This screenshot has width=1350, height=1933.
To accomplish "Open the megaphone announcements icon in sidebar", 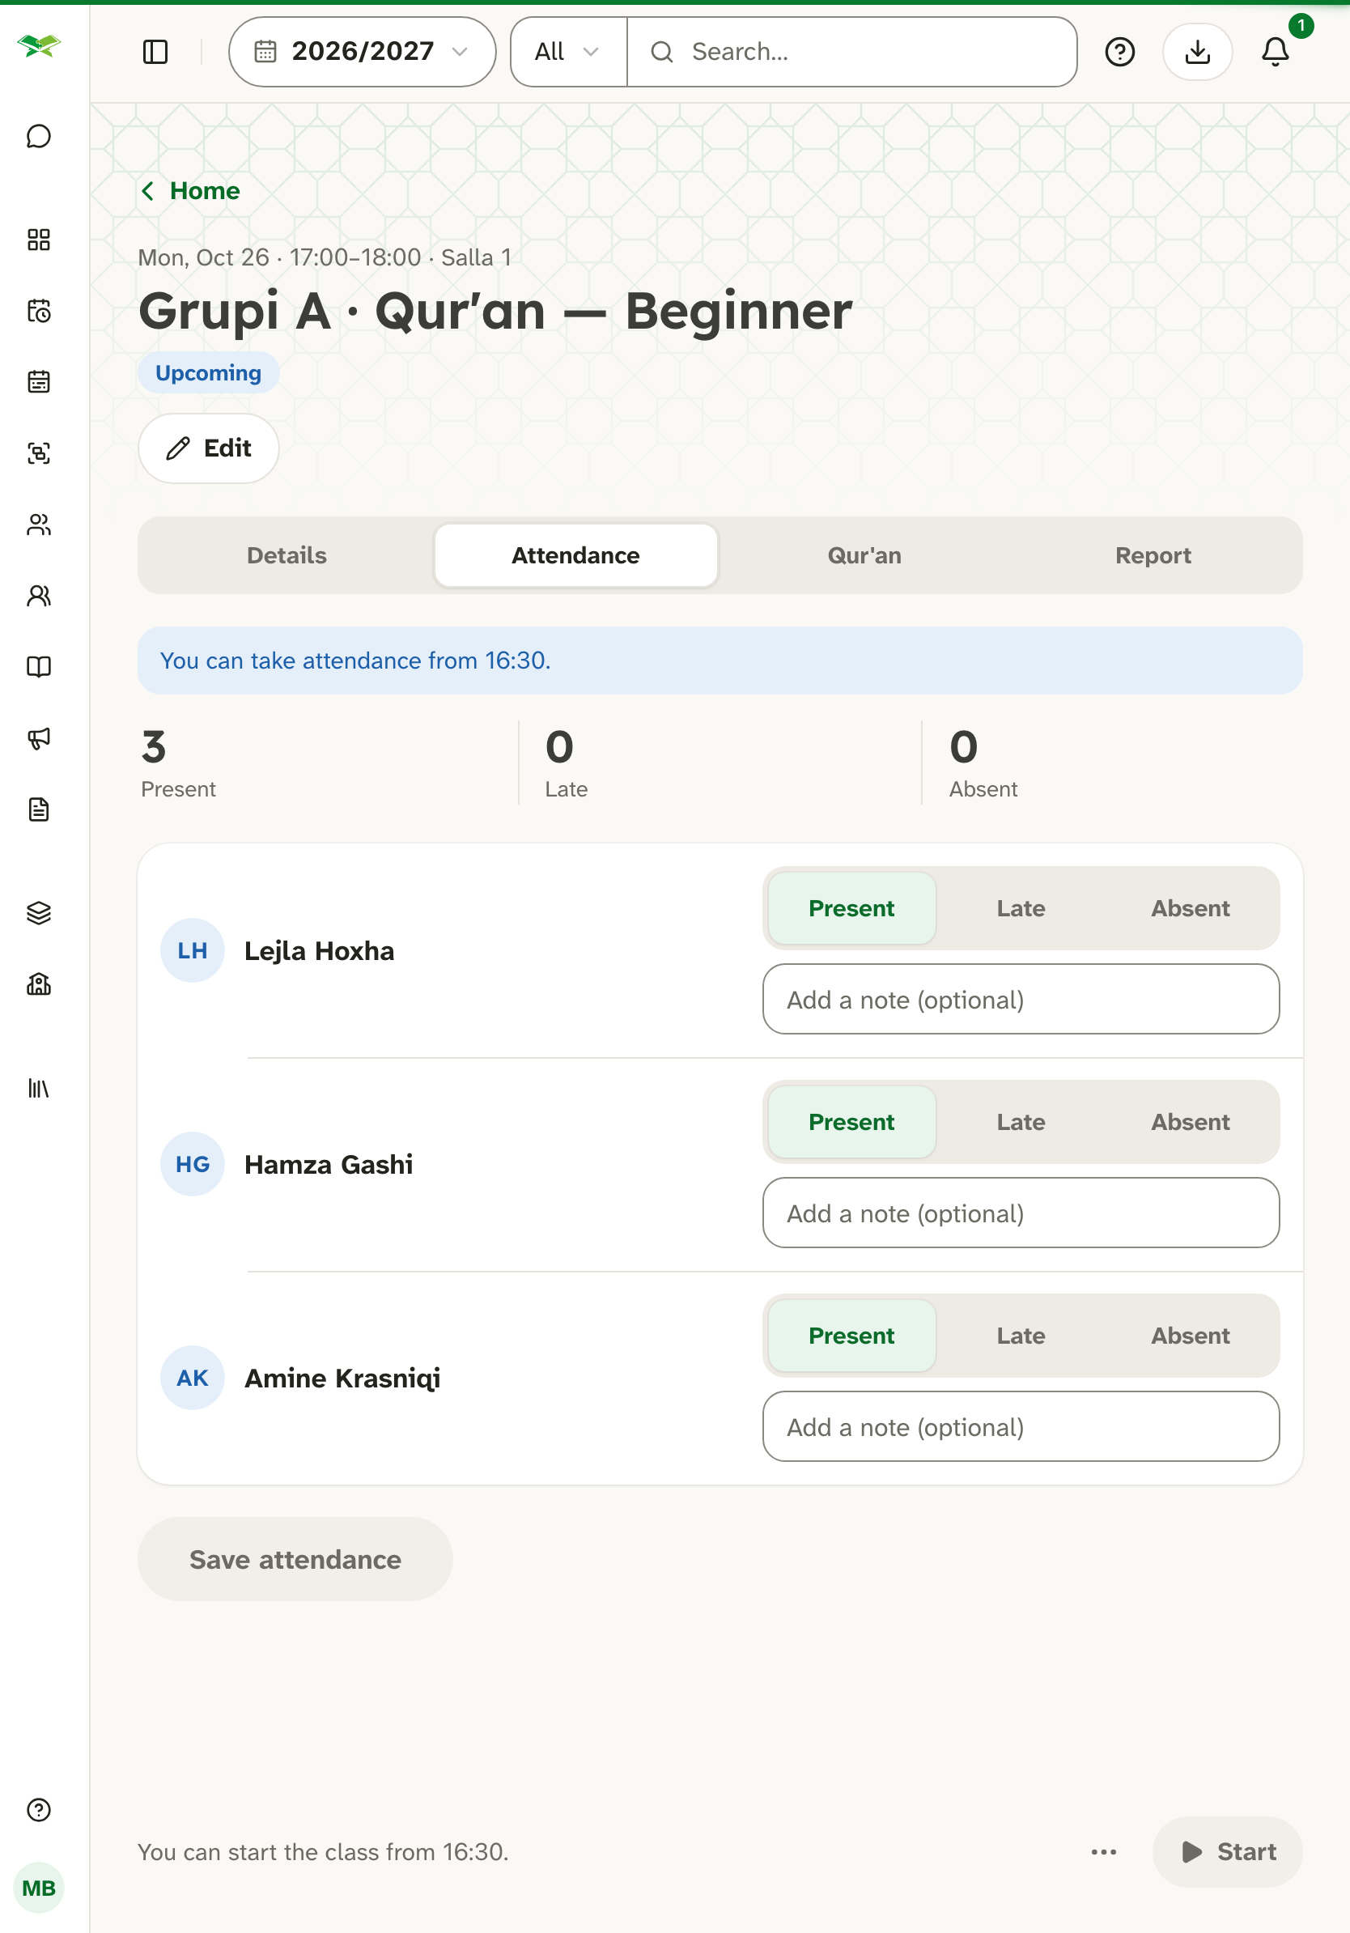I will (39, 738).
